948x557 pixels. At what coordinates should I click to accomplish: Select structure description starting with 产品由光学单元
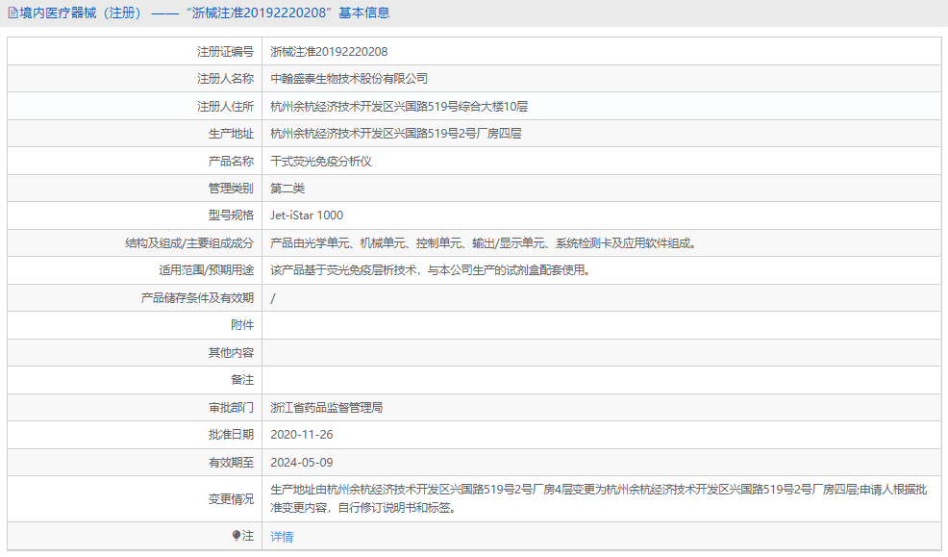click(x=483, y=243)
